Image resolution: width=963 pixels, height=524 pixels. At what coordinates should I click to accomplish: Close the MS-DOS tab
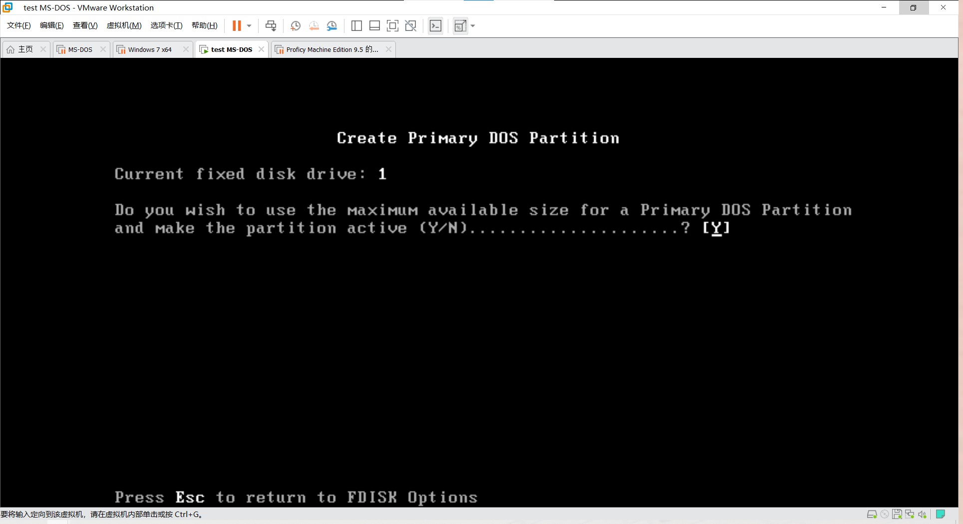103,49
